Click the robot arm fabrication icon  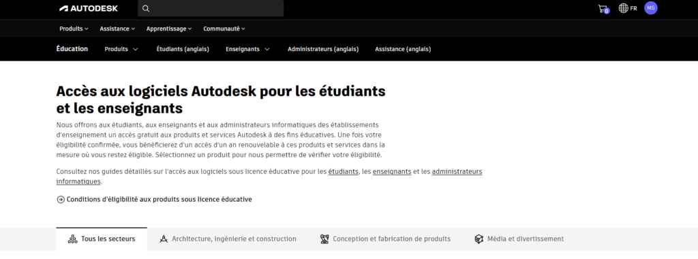(324, 239)
